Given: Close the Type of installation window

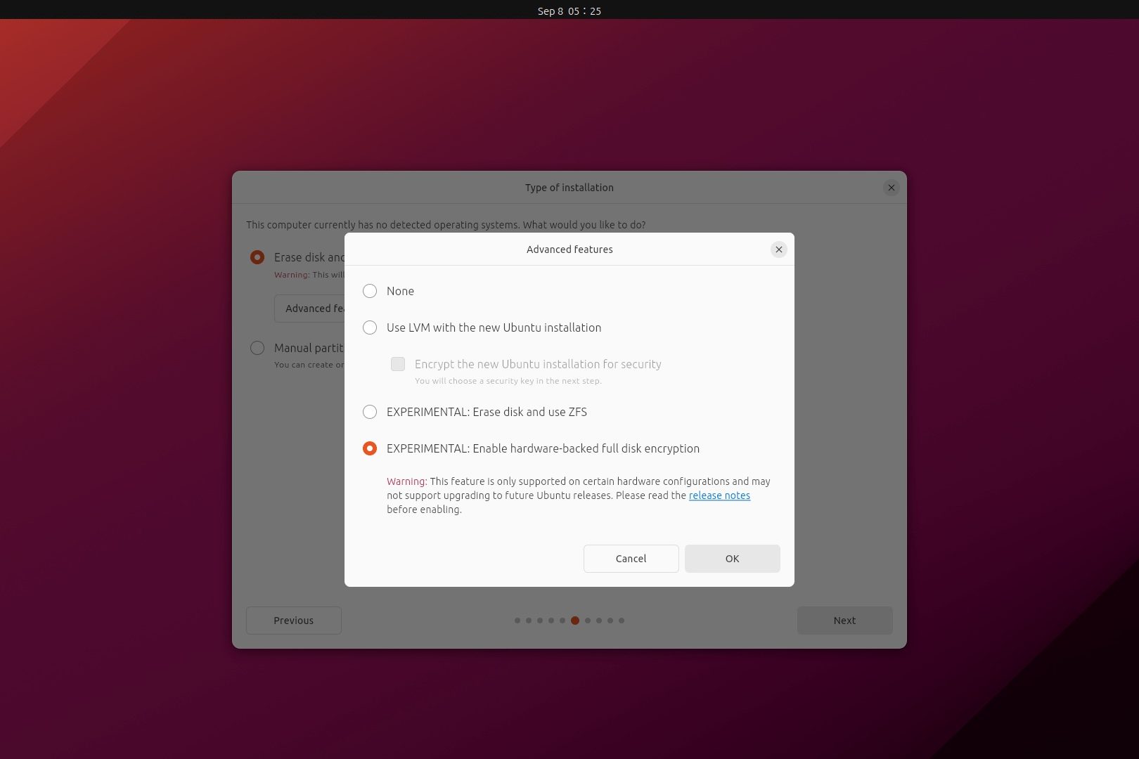Looking at the screenshot, I should pos(891,188).
